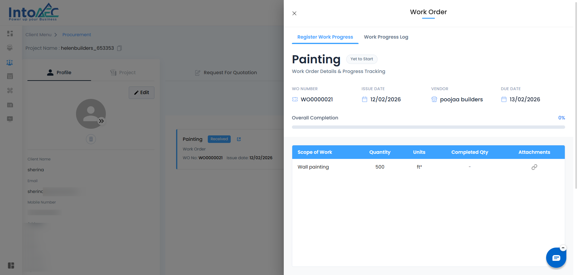Open the dashboard grid sidebar icon
The width and height of the screenshot is (579, 275).
(x=10, y=33)
